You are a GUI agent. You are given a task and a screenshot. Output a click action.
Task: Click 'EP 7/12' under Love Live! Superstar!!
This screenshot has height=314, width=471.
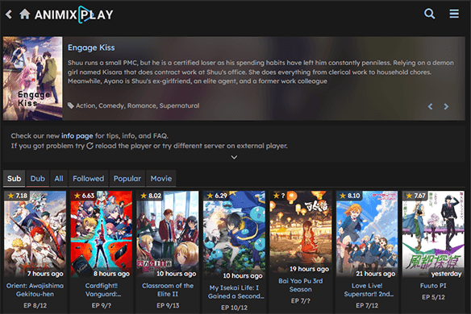click(x=367, y=305)
